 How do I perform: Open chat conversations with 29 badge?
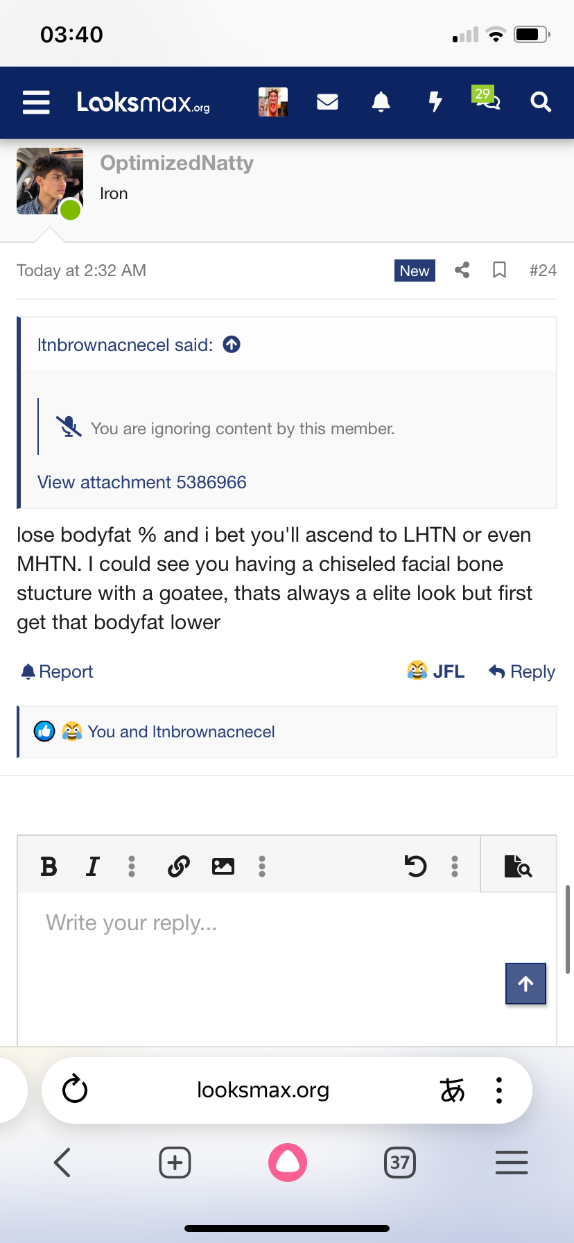[487, 98]
